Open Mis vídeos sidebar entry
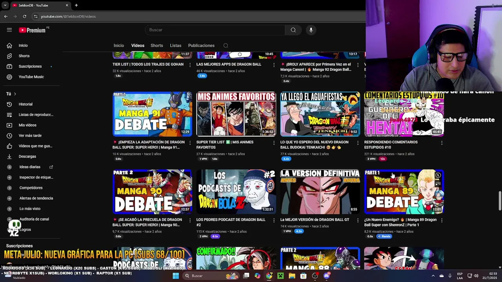The image size is (502, 282). click(x=27, y=125)
